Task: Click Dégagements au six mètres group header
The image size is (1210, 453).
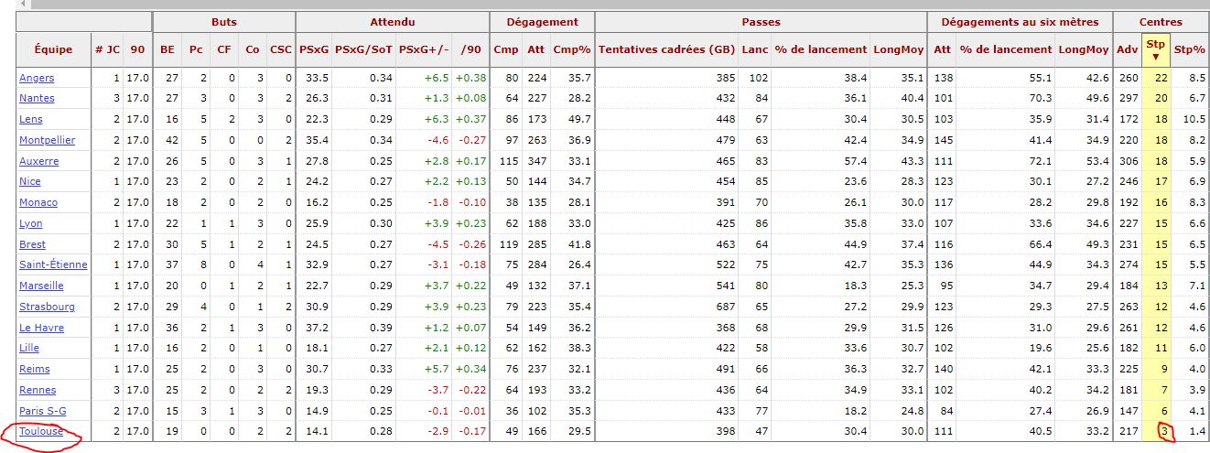Action: coord(1020,21)
